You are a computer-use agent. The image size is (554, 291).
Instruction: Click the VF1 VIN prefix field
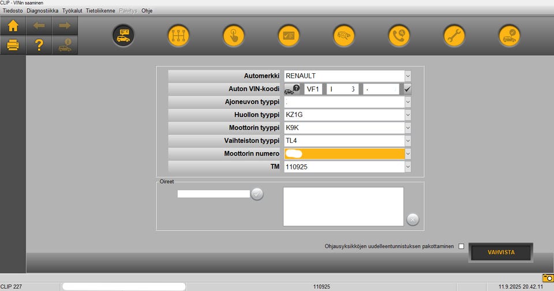coord(313,89)
